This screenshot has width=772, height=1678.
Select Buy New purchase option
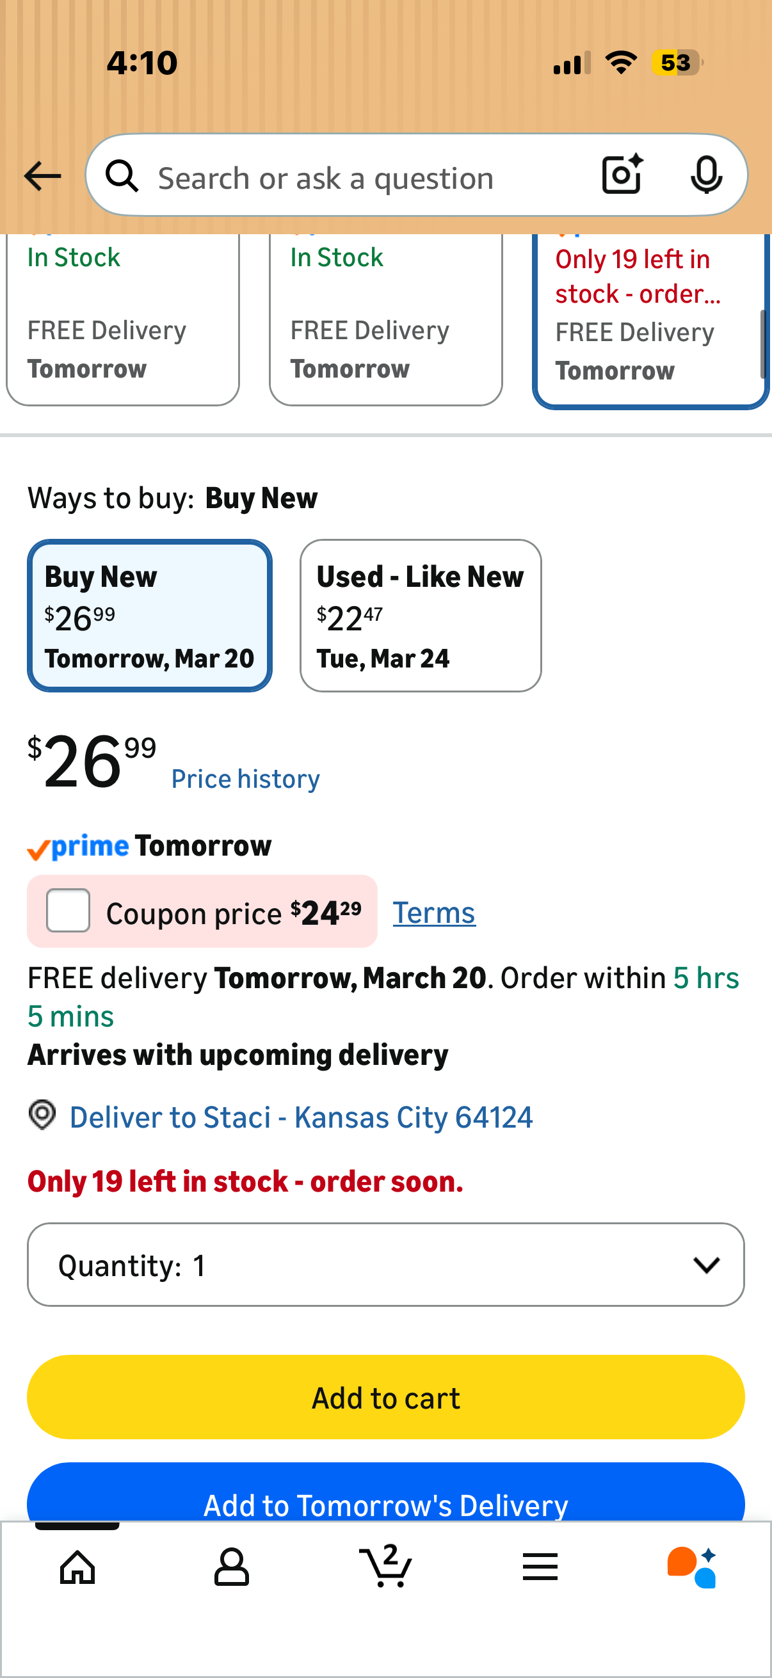(150, 616)
